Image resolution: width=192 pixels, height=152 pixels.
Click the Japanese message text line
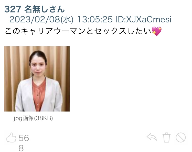point(83,31)
